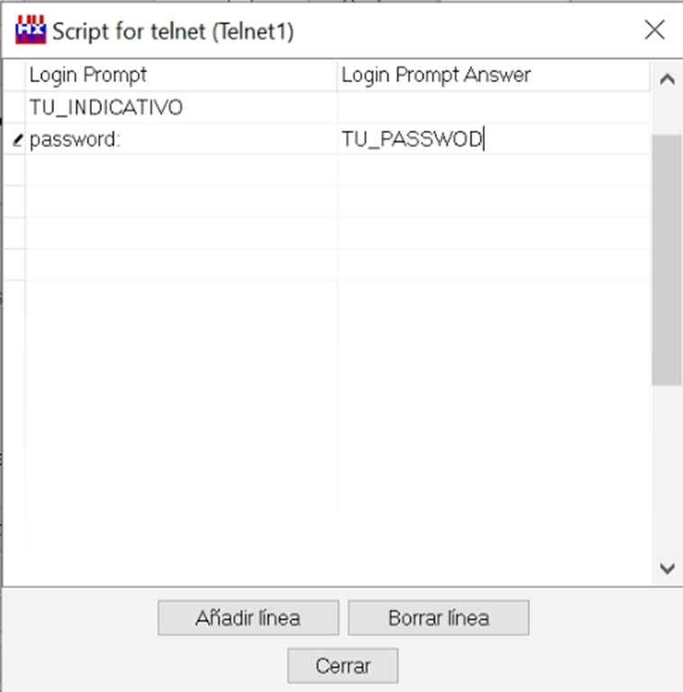683x692 pixels.
Task: Click the fourth row's Login Prompt cell
Action: 181,202
